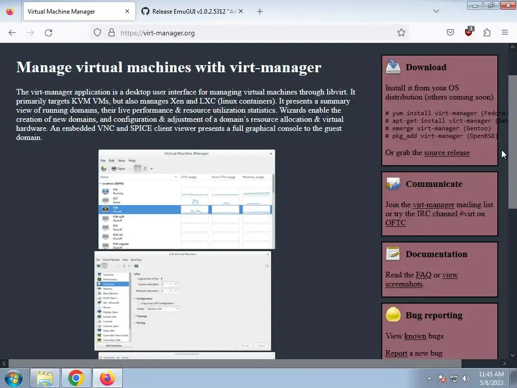Screen dimensions: 517x388
Task: Click the horizontal scrollbar thumb
Action: (x=234, y=364)
